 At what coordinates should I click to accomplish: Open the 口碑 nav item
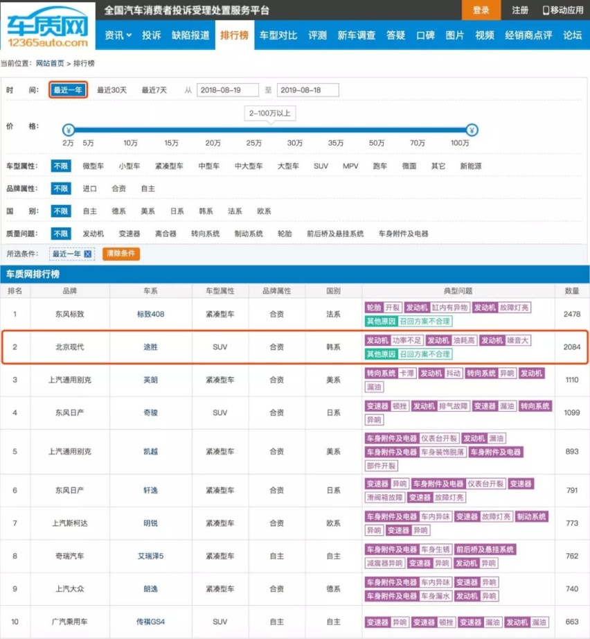(425, 35)
